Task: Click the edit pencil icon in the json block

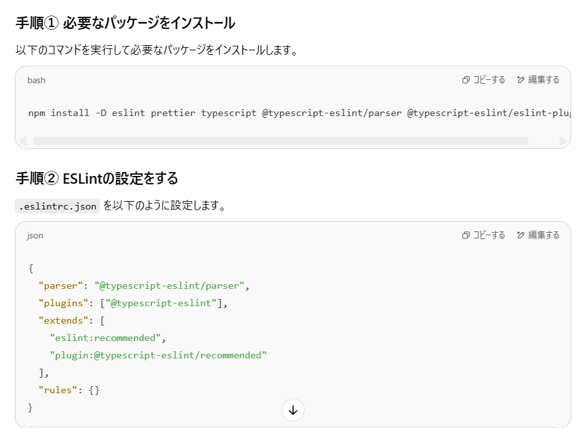Action: pos(520,235)
